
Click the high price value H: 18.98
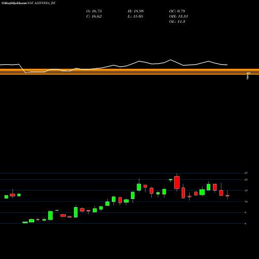coord(136,11)
